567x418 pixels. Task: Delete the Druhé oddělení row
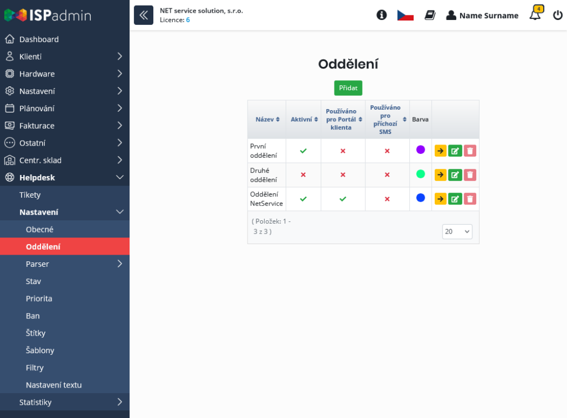point(470,175)
